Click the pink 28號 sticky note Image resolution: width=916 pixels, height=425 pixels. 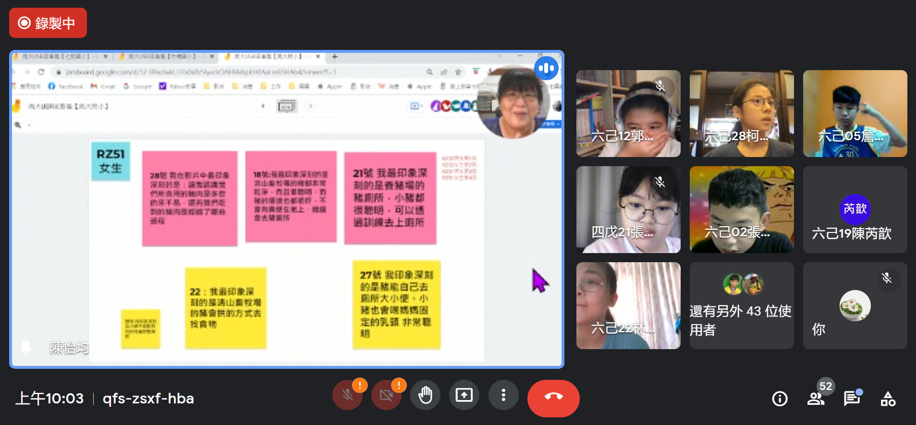[190, 198]
